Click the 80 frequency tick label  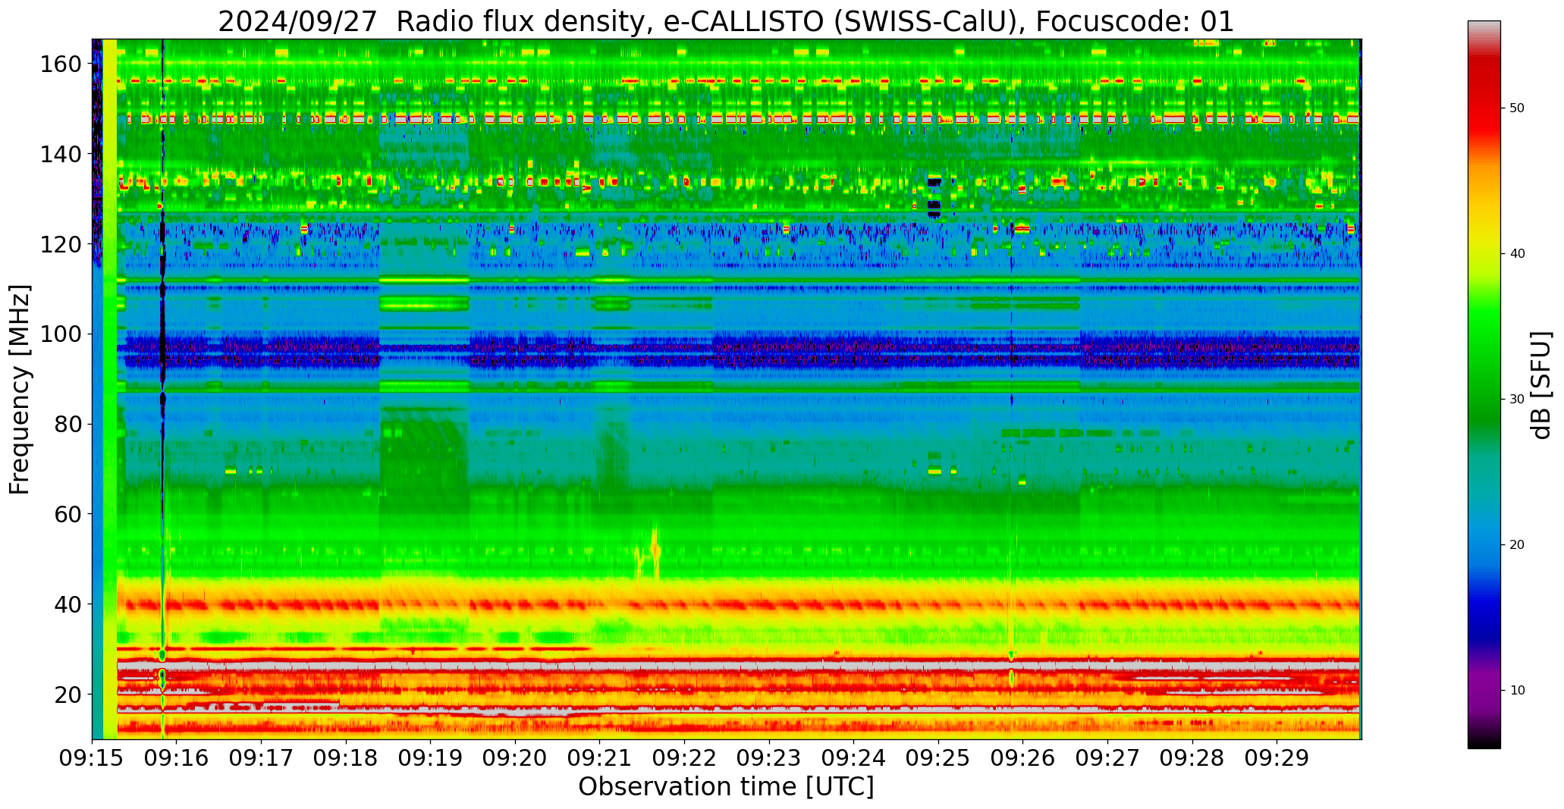68,424
